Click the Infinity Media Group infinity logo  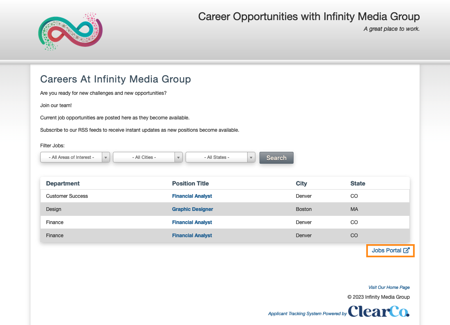[70, 32]
